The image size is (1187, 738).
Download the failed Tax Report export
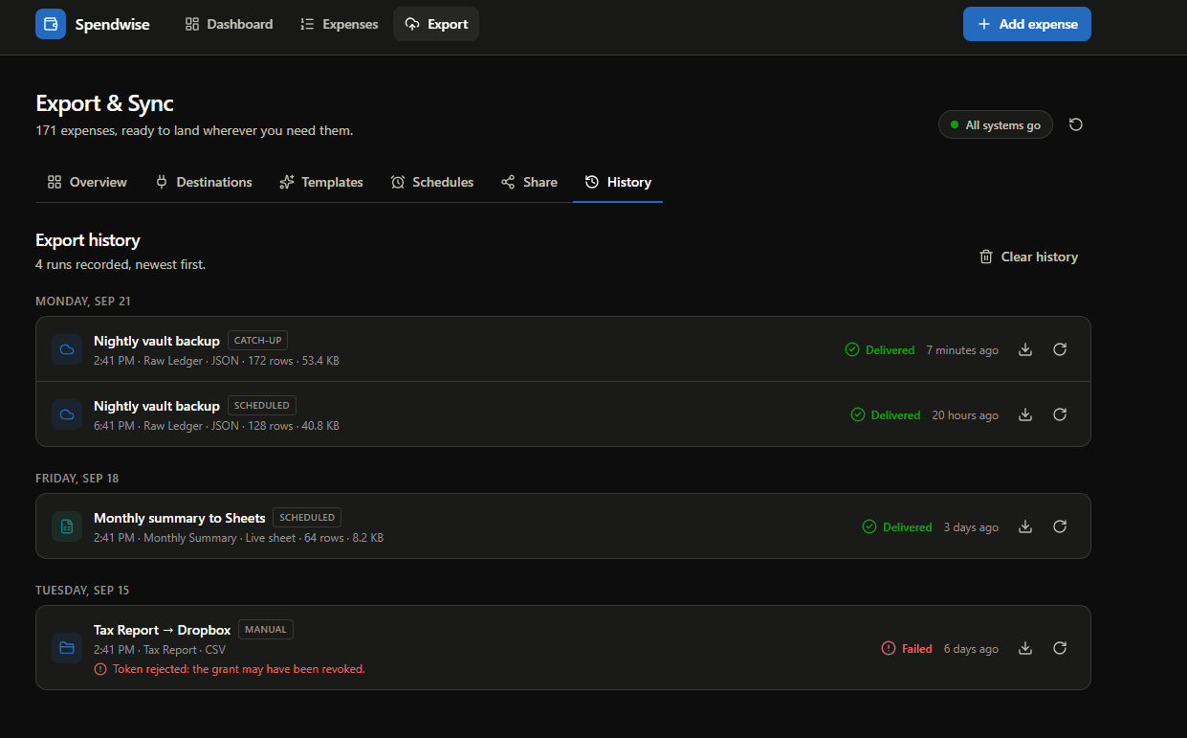tap(1025, 648)
